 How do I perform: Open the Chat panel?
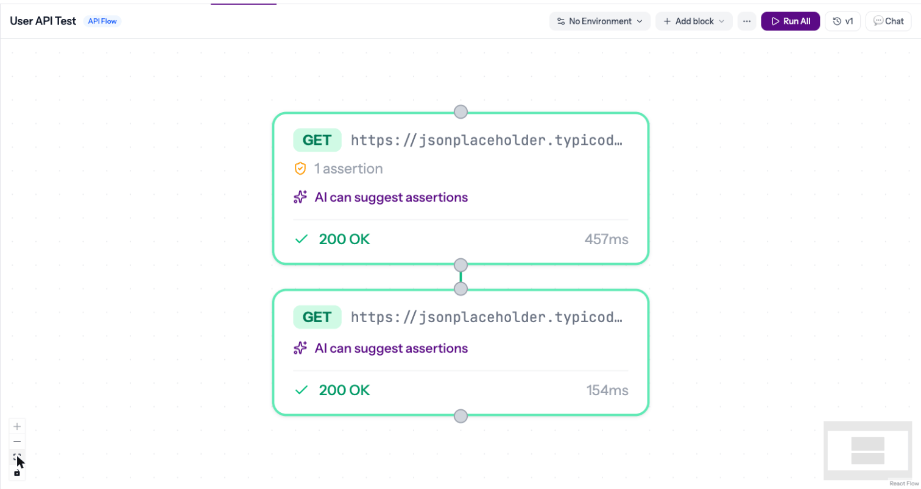coord(888,21)
